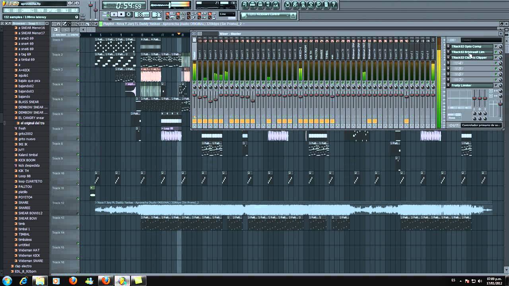The height and width of the screenshot is (286, 509).
Task: Open Firefox from the taskbar
Action: point(73,280)
